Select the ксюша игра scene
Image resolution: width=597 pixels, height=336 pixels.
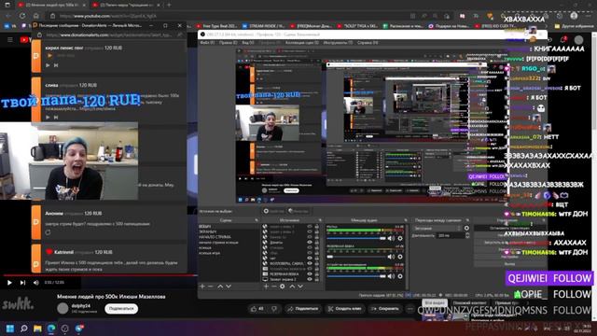tap(209, 253)
